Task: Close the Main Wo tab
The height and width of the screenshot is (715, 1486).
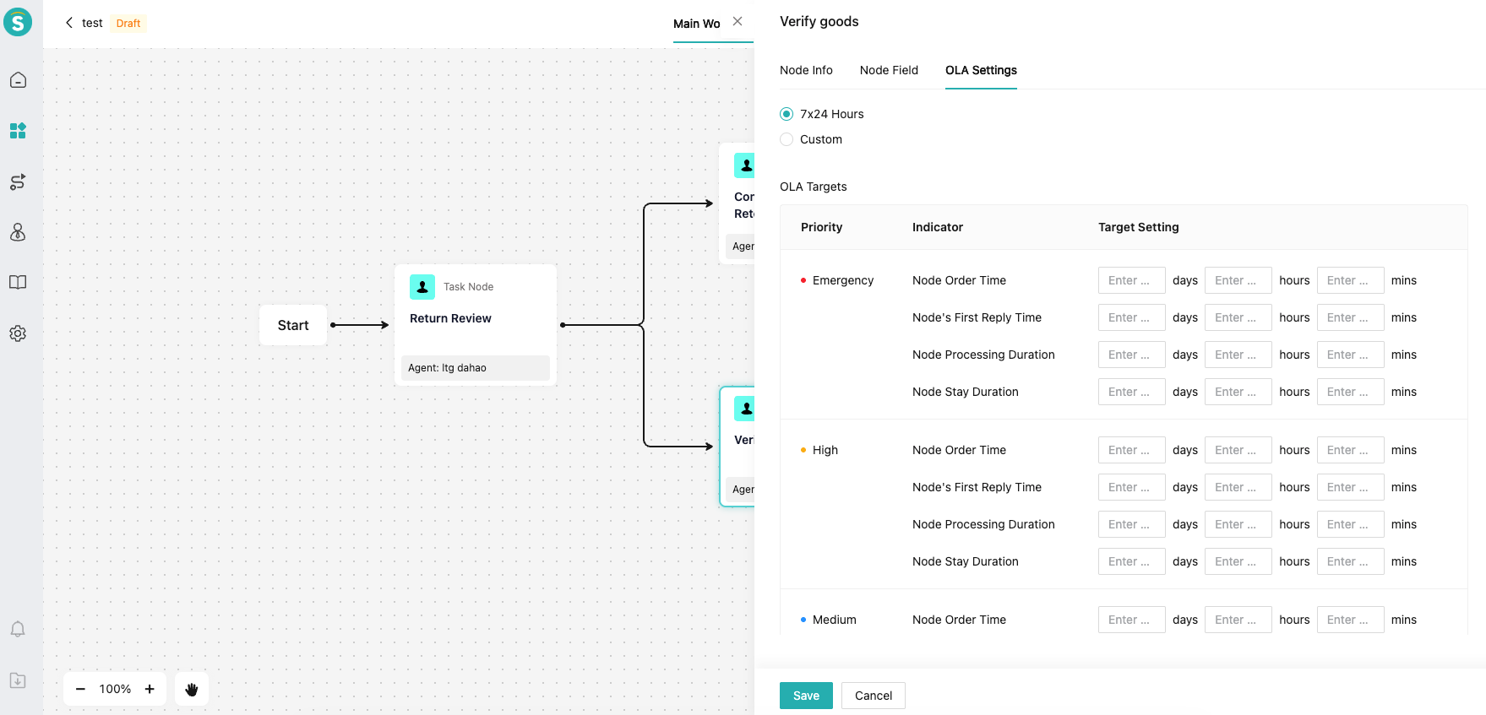Action: pyautogui.click(x=738, y=22)
